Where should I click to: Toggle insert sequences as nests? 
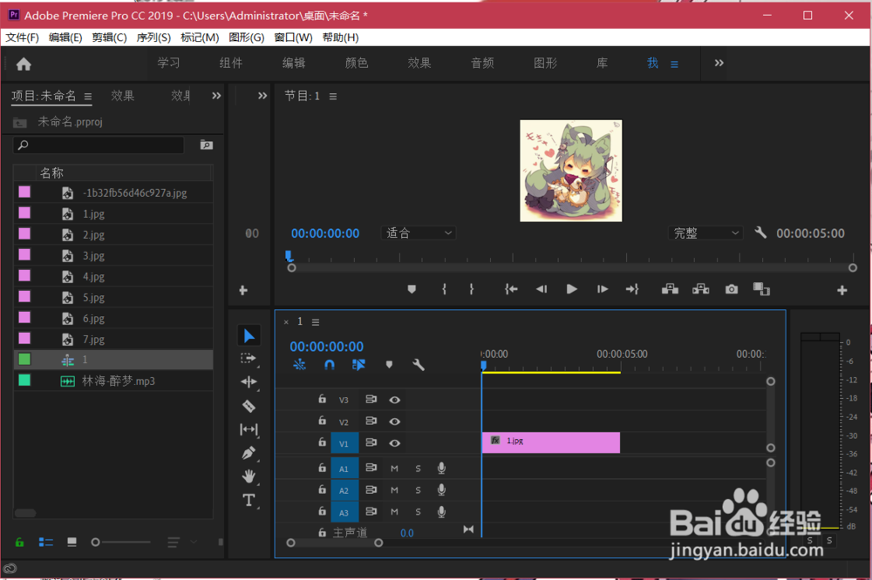299,365
